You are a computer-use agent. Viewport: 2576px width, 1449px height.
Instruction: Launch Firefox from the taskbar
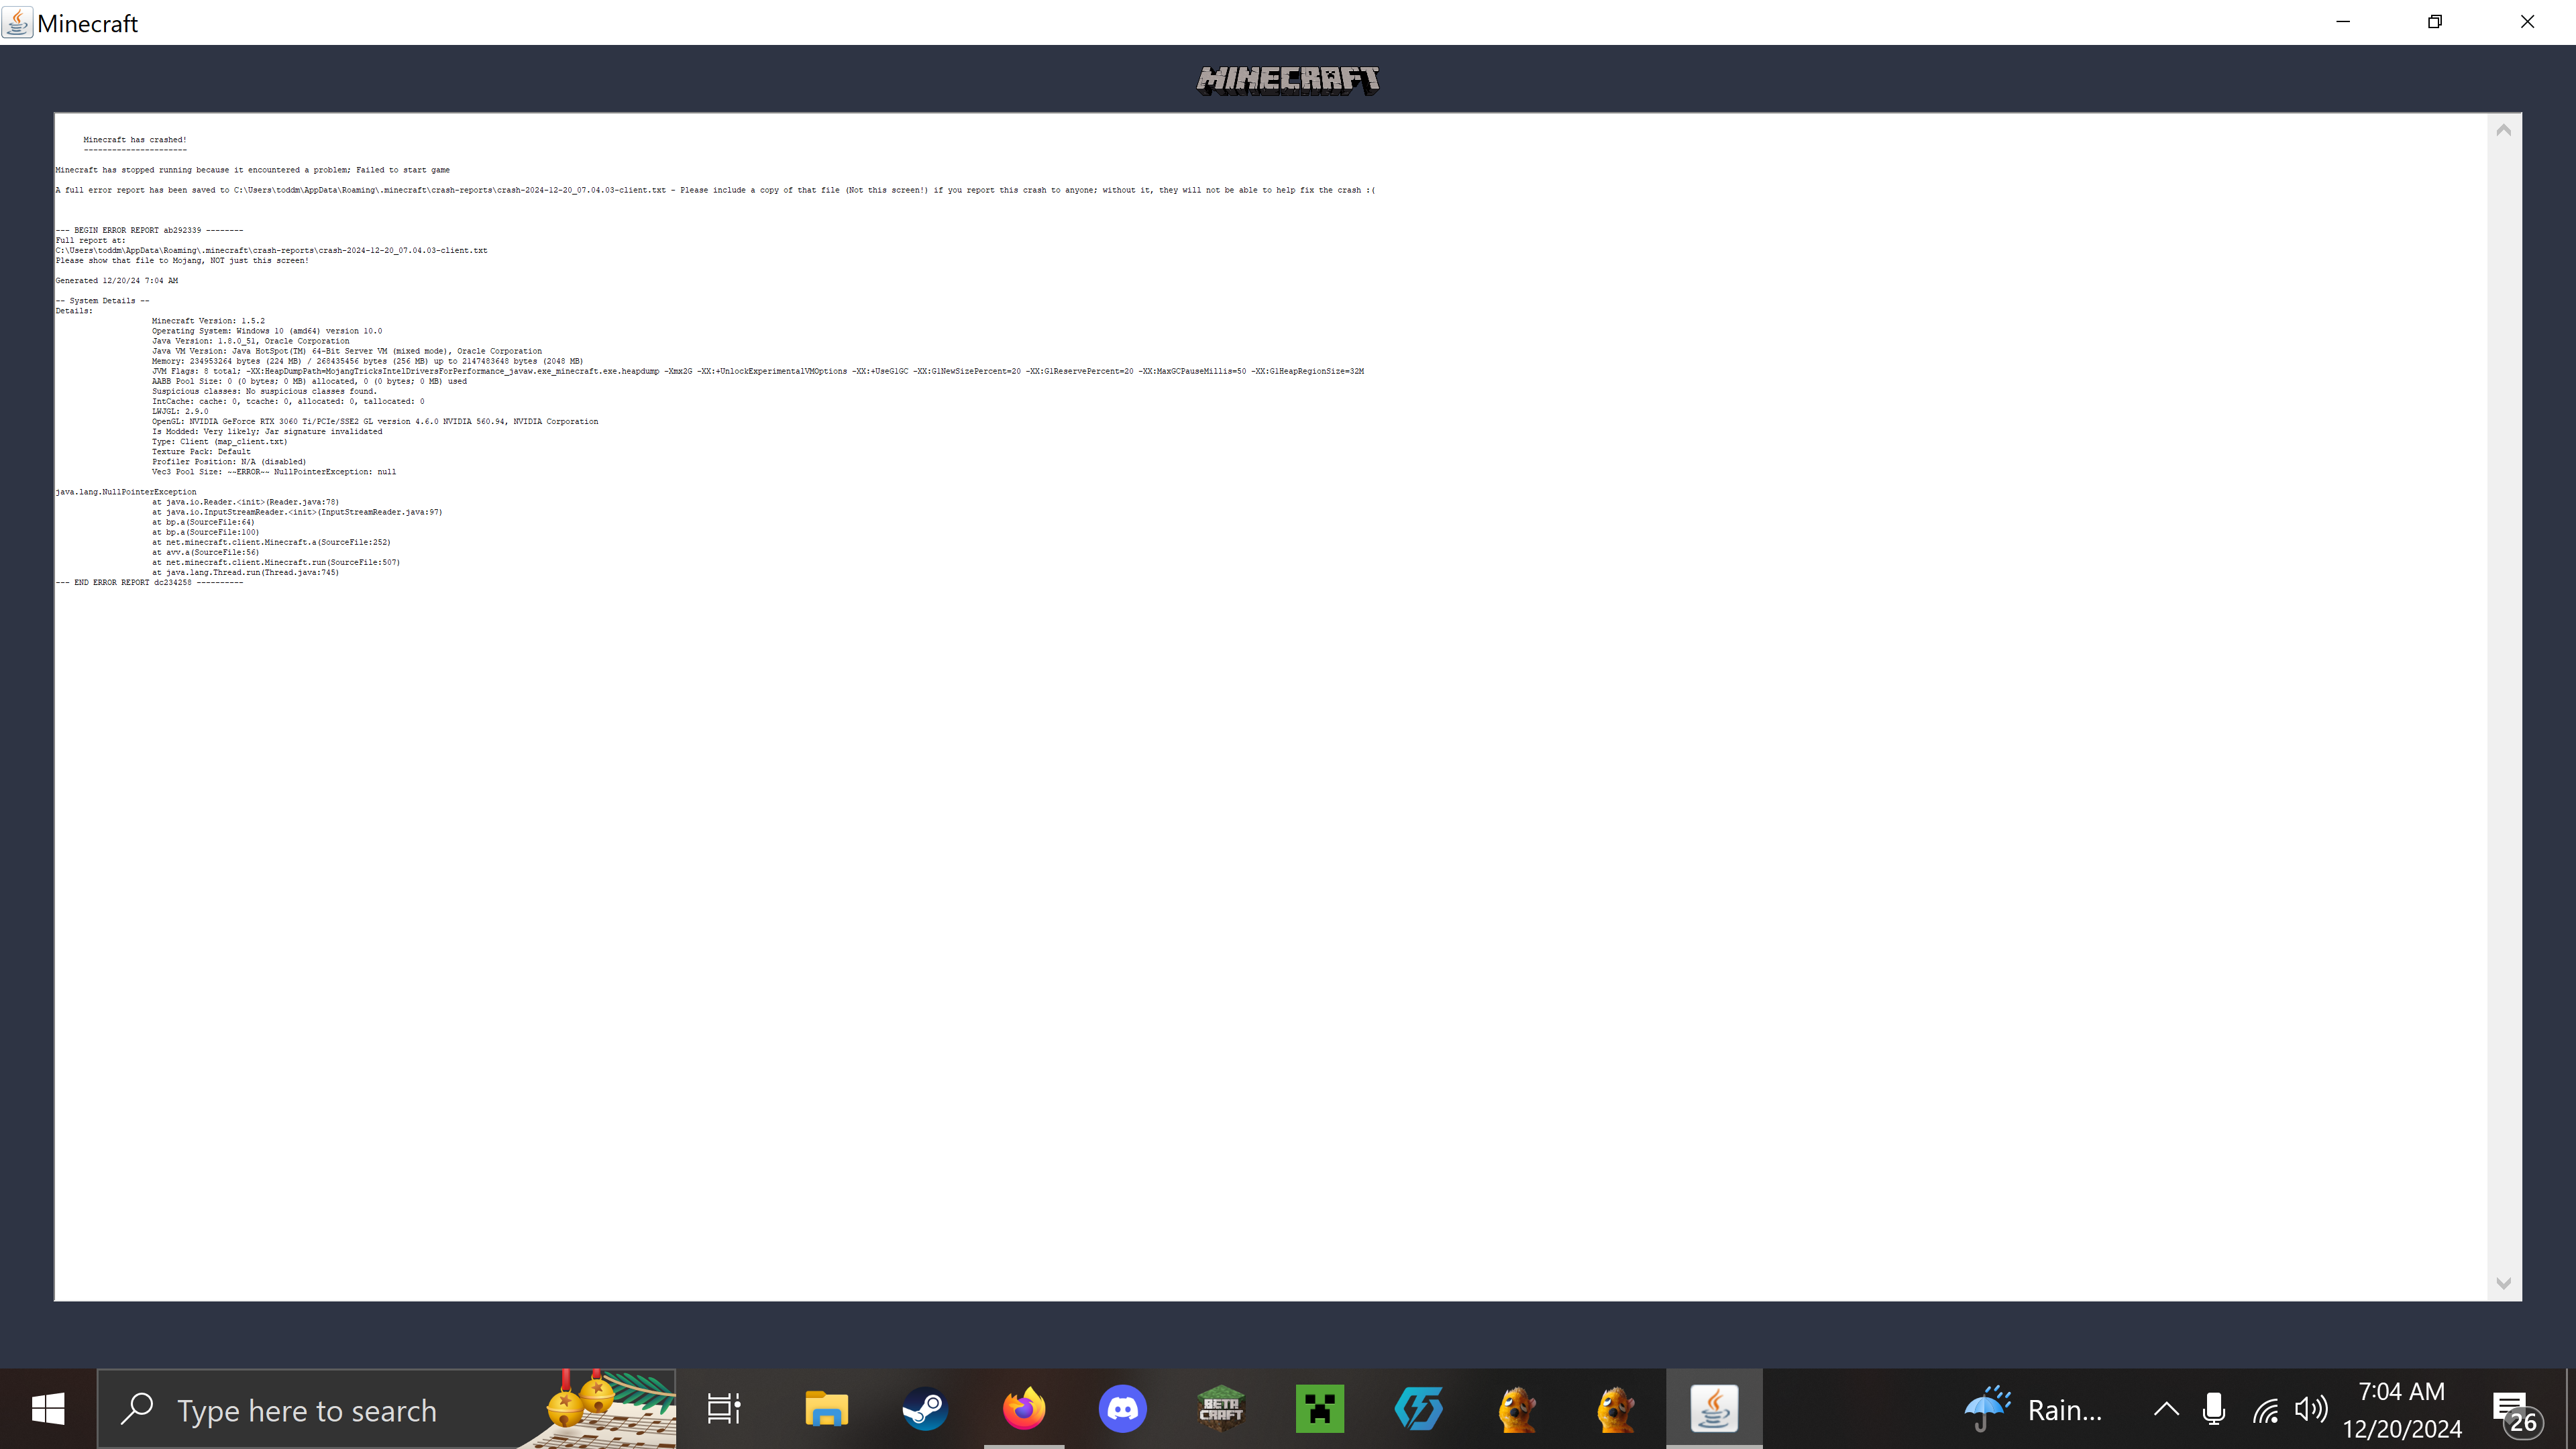point(1023,1408)
